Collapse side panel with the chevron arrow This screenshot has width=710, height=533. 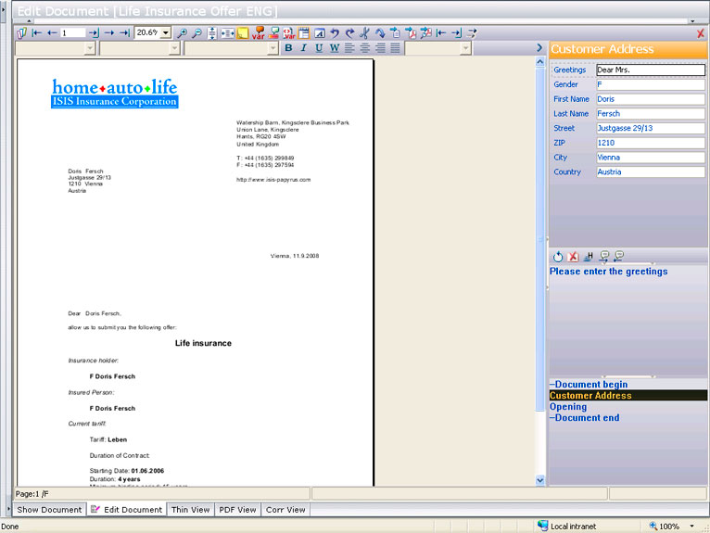(539, 48)
